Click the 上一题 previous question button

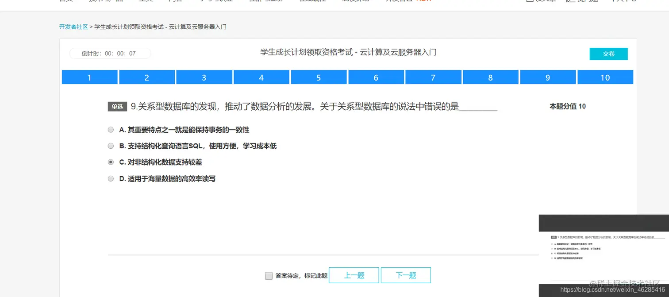pos(353,275)
